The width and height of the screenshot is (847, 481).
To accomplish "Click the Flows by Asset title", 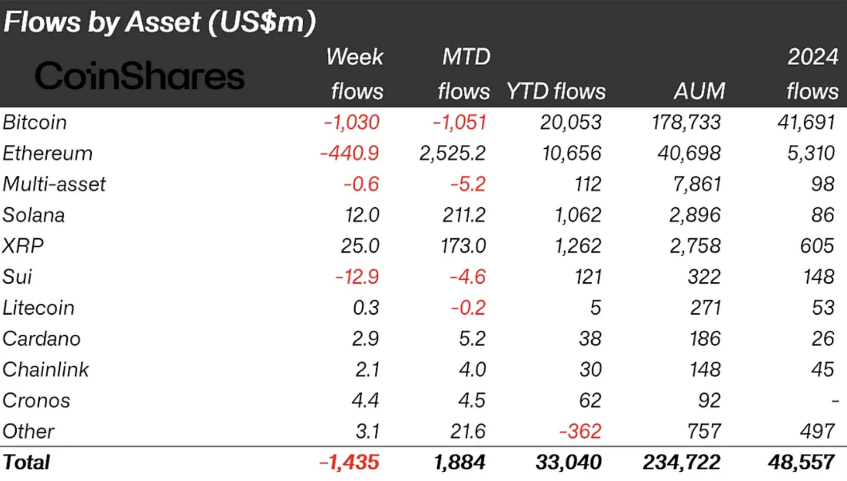I will click(x=159, y=22).
